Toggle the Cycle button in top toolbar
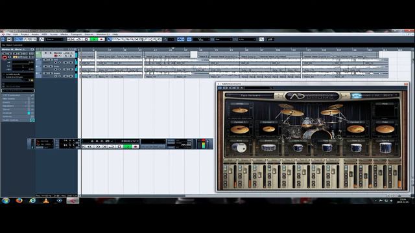The width and height of the screenshot is (415, 233). (x=79, y=39)
